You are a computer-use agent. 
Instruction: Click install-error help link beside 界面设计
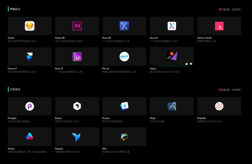click(231, 9)
